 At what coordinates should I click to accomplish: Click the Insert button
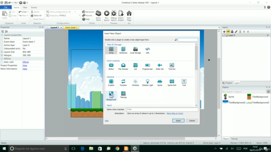178,121
